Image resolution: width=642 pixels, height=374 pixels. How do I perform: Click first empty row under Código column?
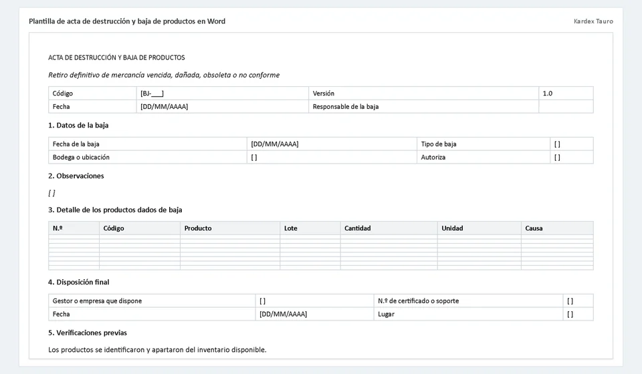pos(140,236)
